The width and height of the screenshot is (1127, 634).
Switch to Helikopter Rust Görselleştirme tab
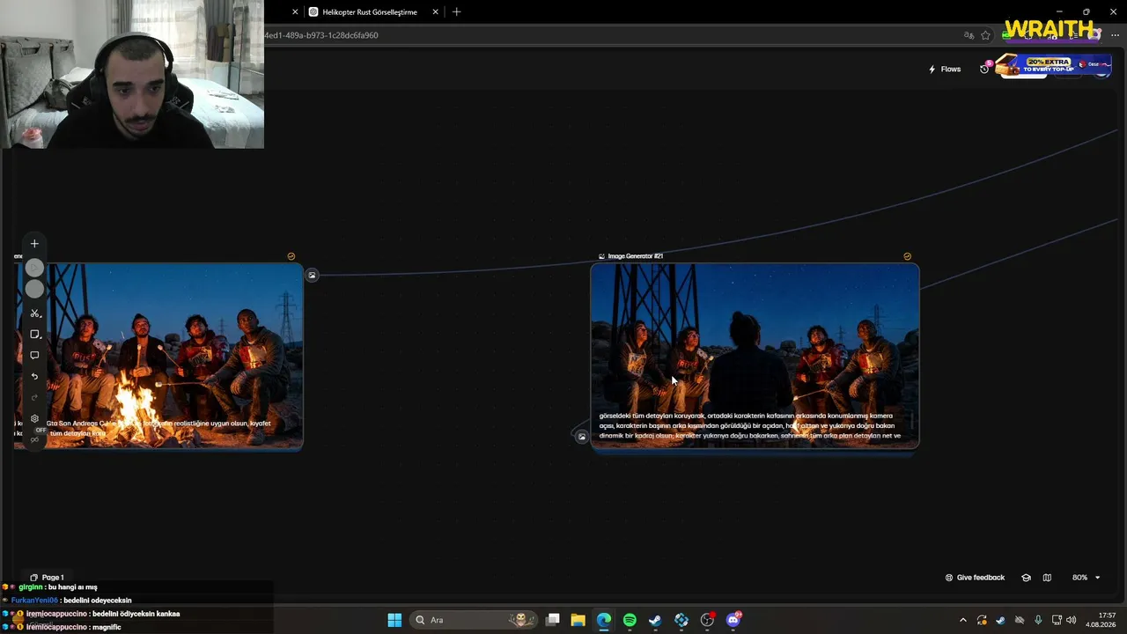click(x=371, y=12)
